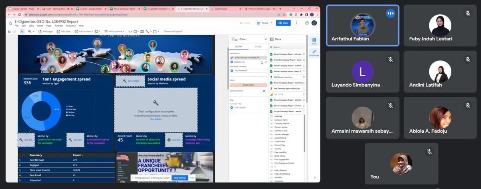Expand the Chart type dropdown chevron
Viewport: 481px width, 189px height.
click(x=265, y=39)
